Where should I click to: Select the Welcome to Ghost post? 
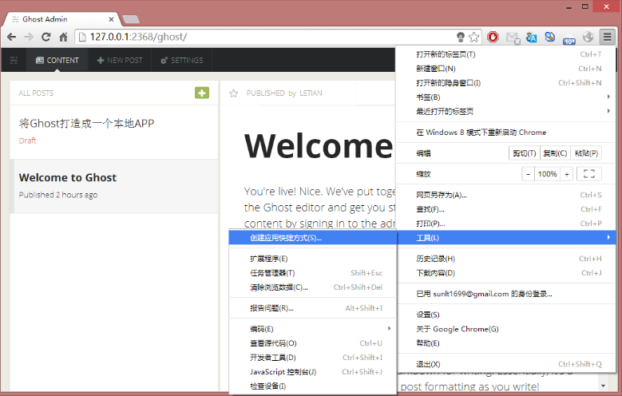[114, 186]
